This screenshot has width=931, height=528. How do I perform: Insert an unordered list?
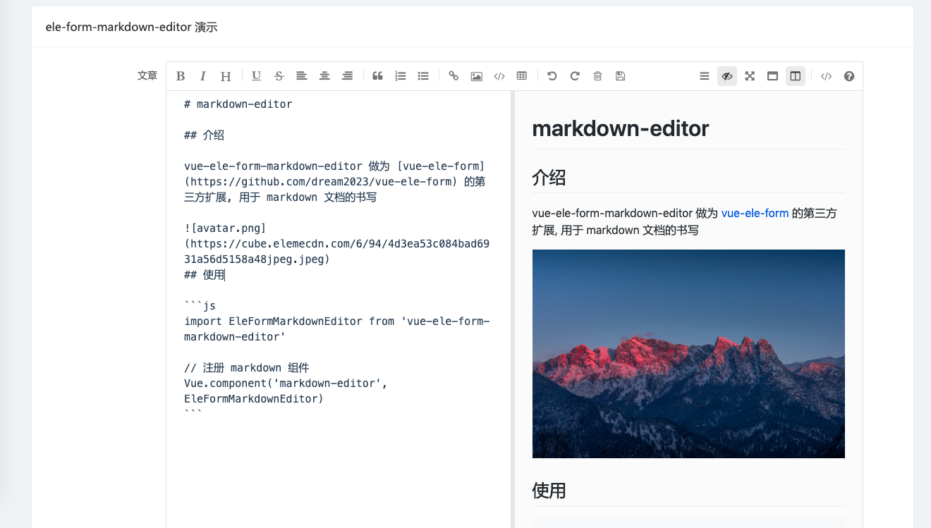coord(423,76)
